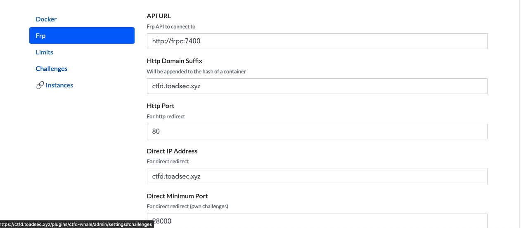Click the status bar URL preview
Image resolution: width=521 pixels, height=228 pixels.
click(77, 224)
